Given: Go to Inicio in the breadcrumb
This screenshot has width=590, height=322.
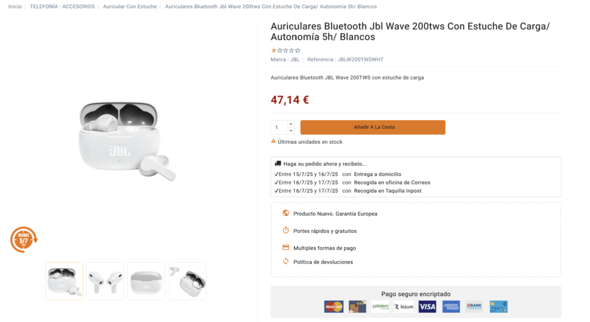Looking at the screenshot, I should click(x=15, y=6).
